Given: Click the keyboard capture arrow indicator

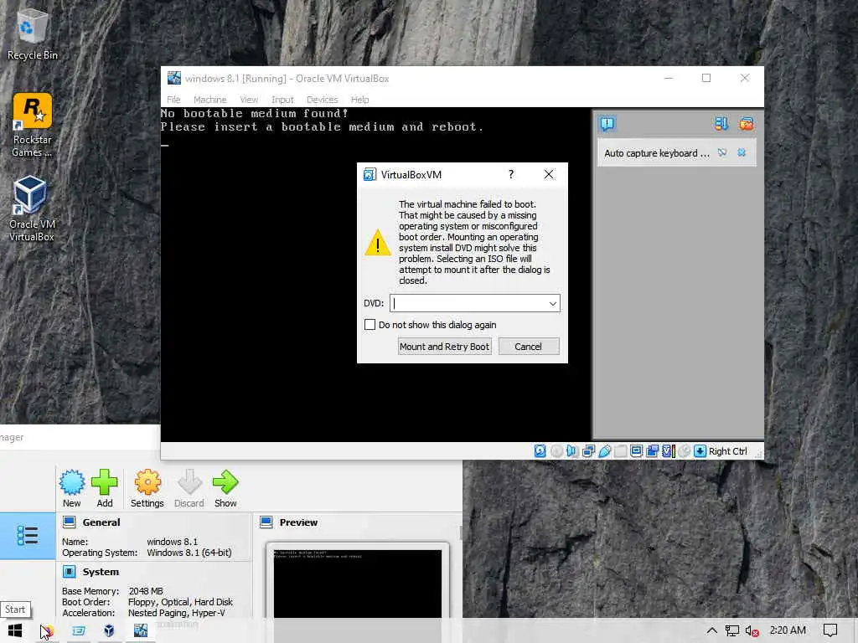Looking at the screenshot, I should 700,451.
